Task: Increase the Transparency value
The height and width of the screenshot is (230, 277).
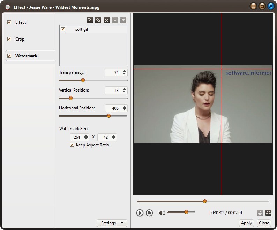Action: tap(124, 71)
